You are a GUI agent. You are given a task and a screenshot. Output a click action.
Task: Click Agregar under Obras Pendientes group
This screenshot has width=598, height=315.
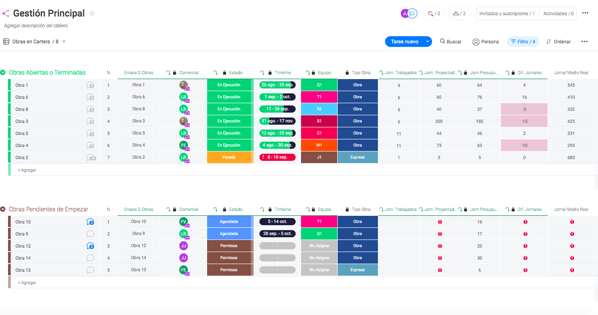[27, 282]
